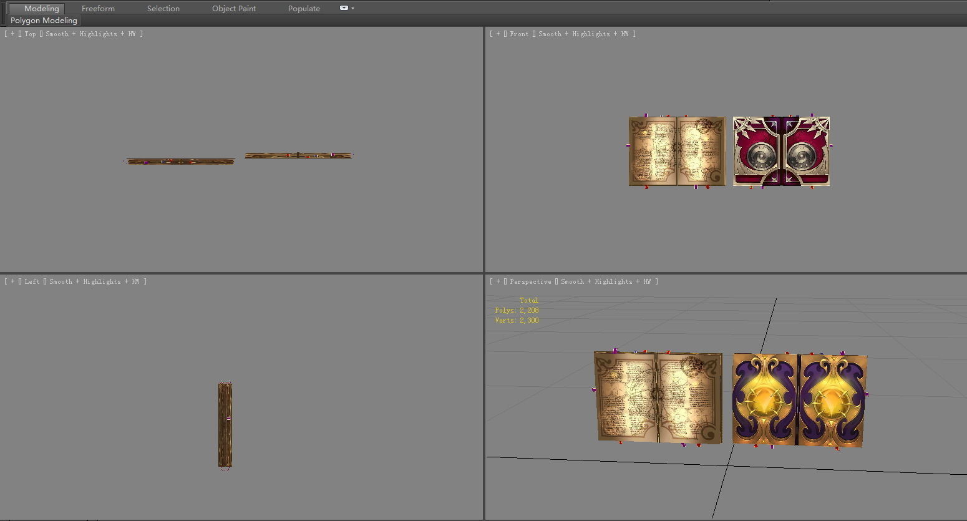Click the ribbon drag handle at far left
This screenshot has height=521, width=967.
(4, 12)
